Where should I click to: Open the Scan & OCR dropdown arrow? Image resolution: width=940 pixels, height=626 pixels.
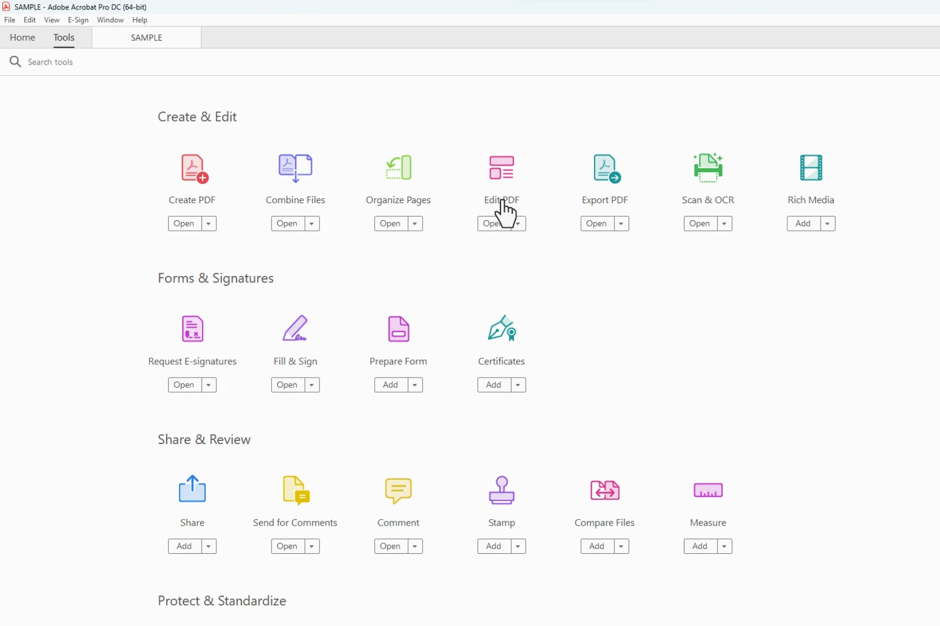(725, 224)
